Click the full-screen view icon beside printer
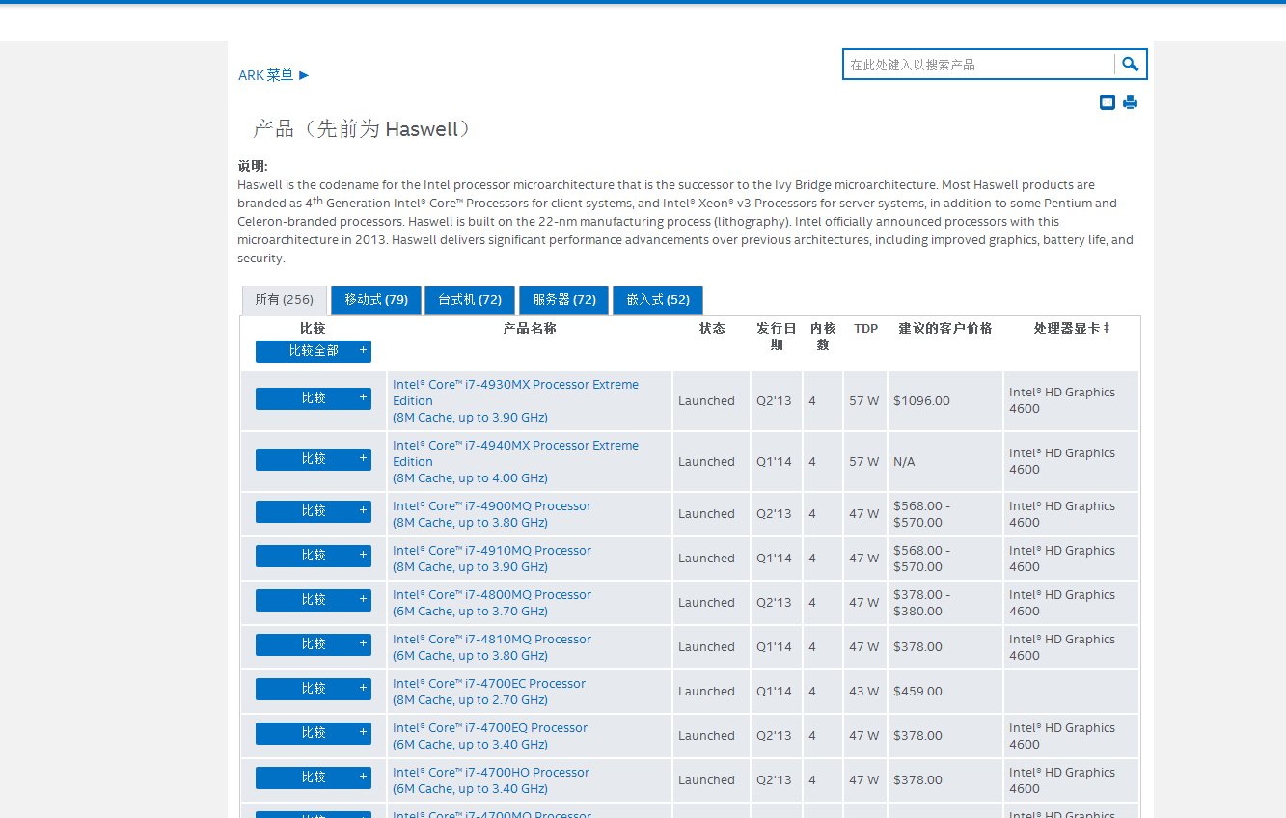Viewport: 1286px width, 818px height. pos(1108,102)
